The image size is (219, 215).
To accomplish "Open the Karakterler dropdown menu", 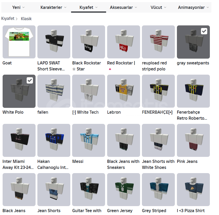I will coord(54,7).
